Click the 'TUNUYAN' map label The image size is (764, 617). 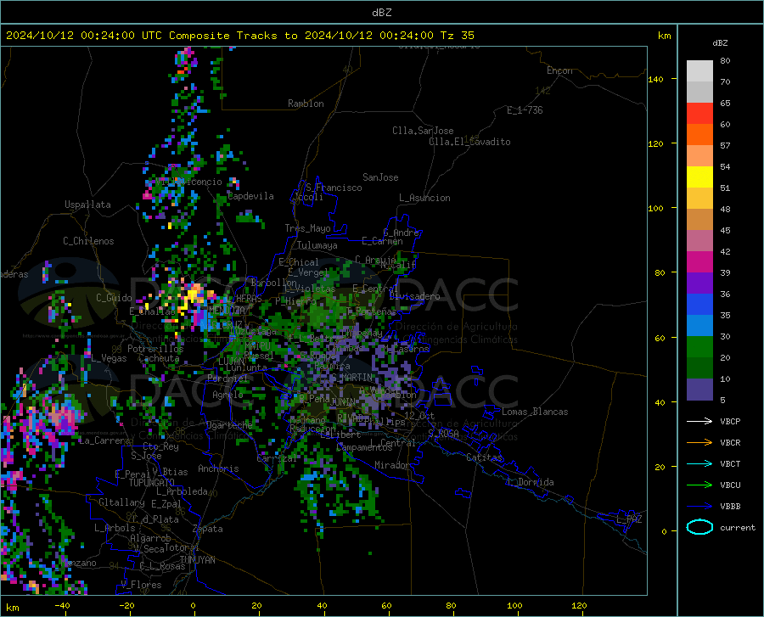coord(197,560)
